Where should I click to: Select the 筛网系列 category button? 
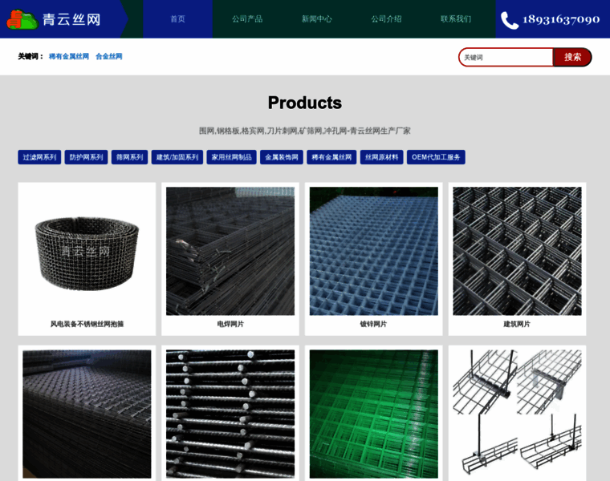tap(129, 157)
